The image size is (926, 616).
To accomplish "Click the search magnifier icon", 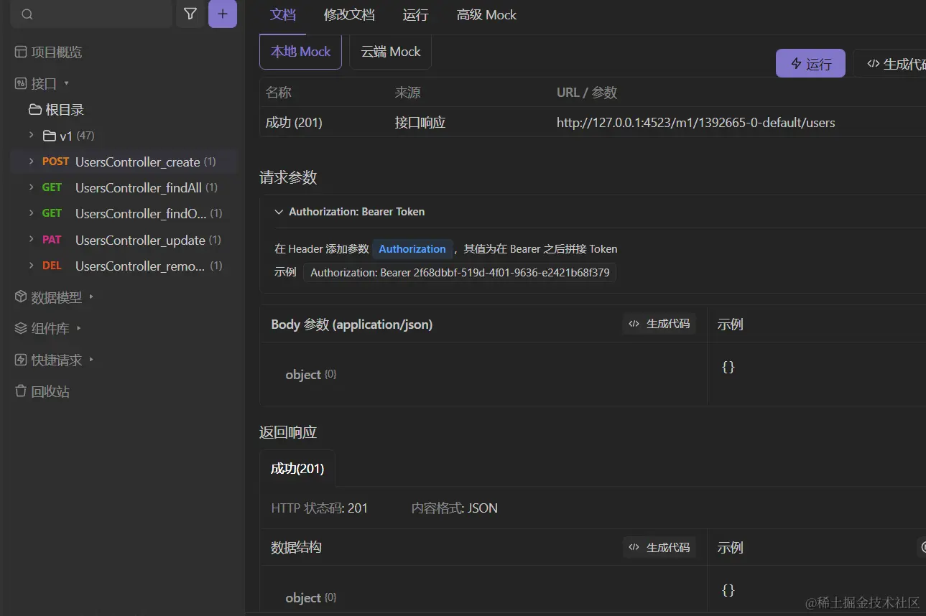I will 27,14.
